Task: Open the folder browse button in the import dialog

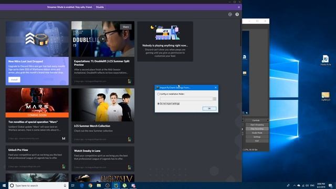Action: [x=215, y=99]
